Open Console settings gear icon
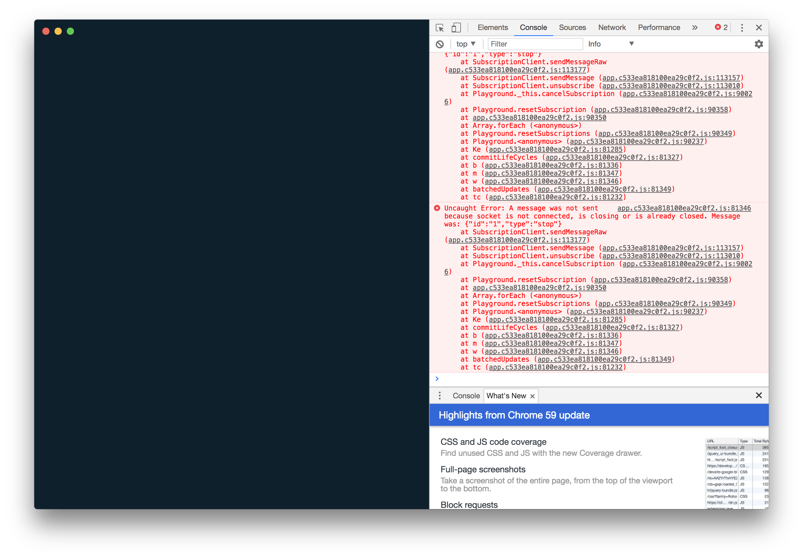The height and width of the screenshot is (558, 803). point(759,44)
